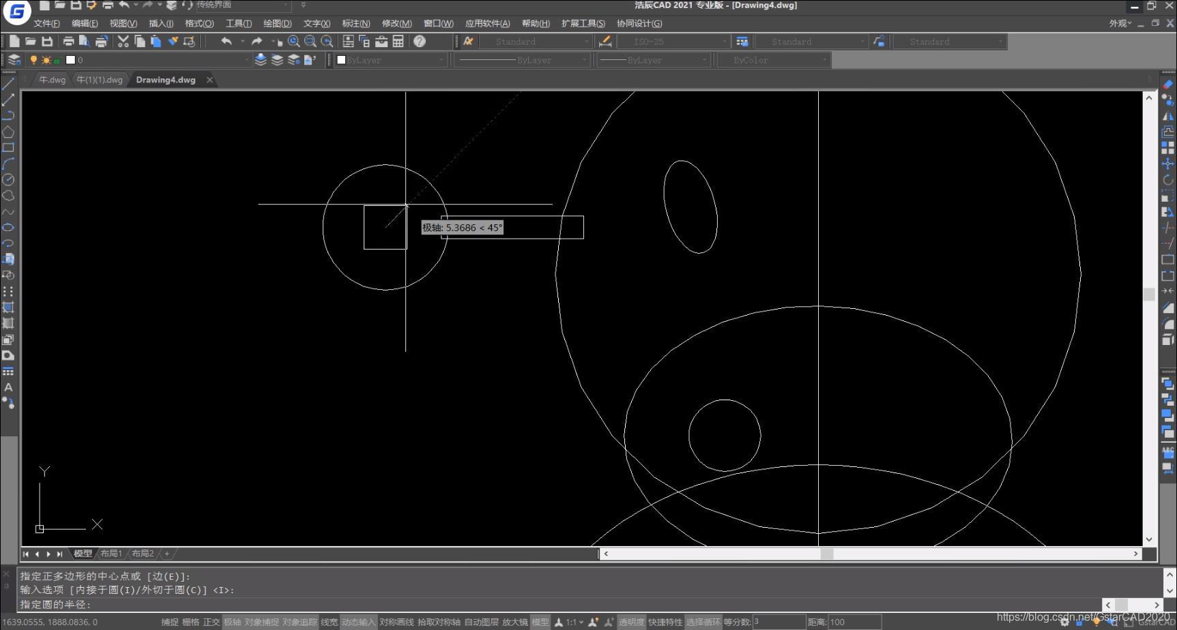Click the 选择循环 selection cycling button
1177x630 pixels.
[x=703, y=622]
